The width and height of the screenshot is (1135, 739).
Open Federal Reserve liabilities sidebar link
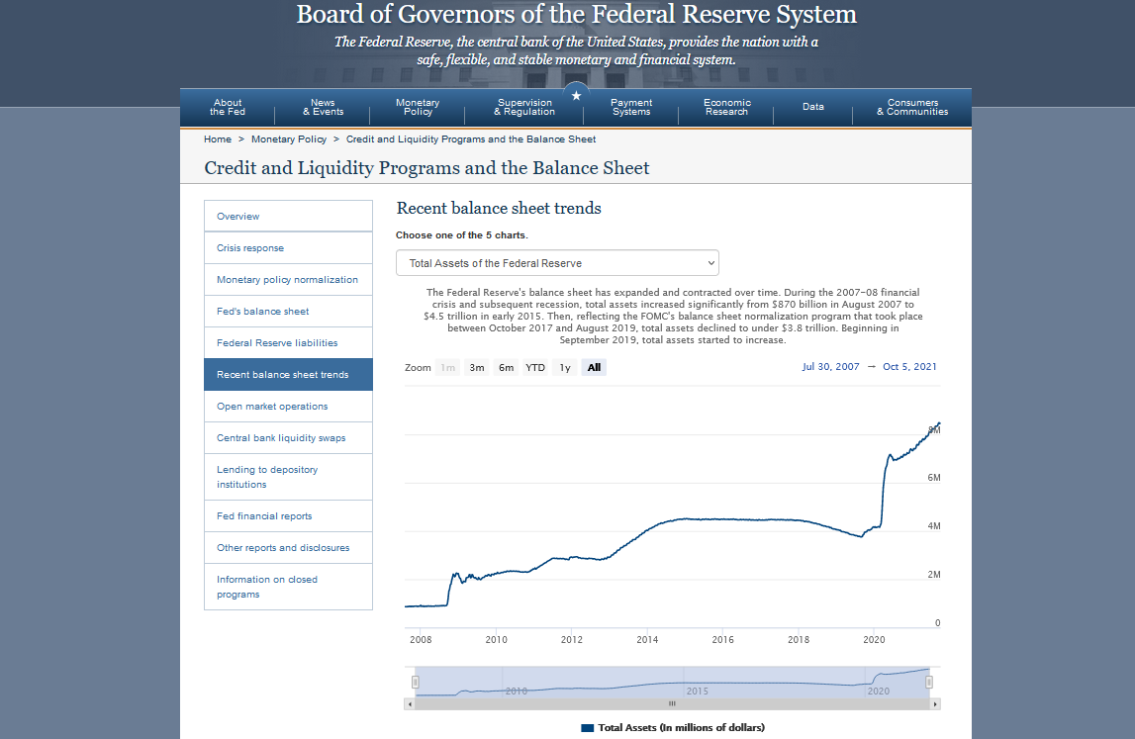288,343
